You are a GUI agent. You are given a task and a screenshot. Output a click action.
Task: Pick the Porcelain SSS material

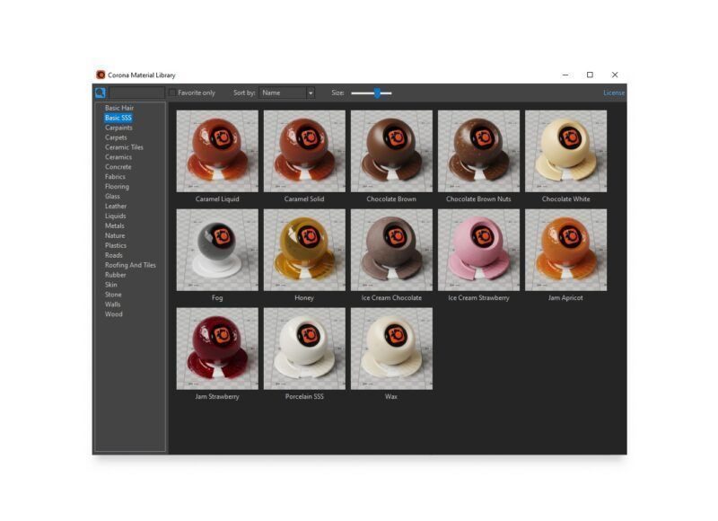pyautogui.click(x=304, y=349)
